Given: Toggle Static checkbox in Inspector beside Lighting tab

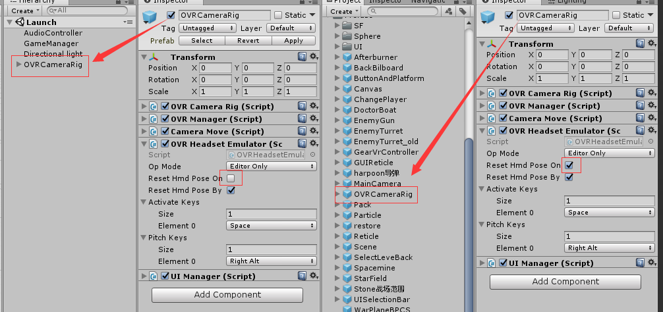Looking at the screenshot, I should tap(616, 15).
